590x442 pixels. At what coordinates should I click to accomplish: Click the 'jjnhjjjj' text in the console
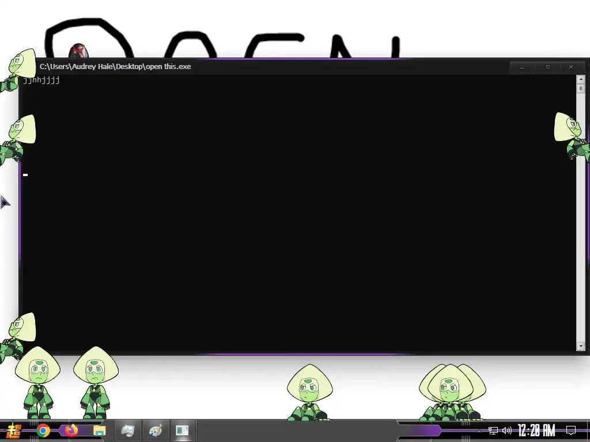[x=41, y=80]
